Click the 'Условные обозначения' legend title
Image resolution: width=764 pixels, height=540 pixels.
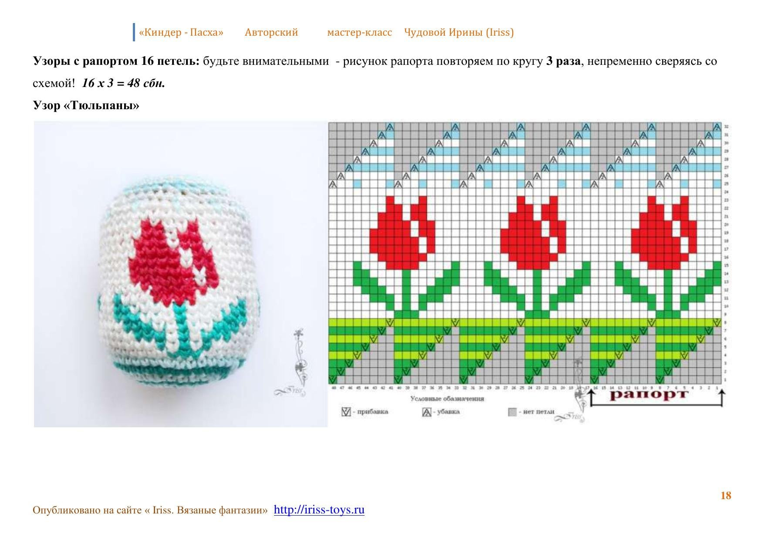point(447,399)
